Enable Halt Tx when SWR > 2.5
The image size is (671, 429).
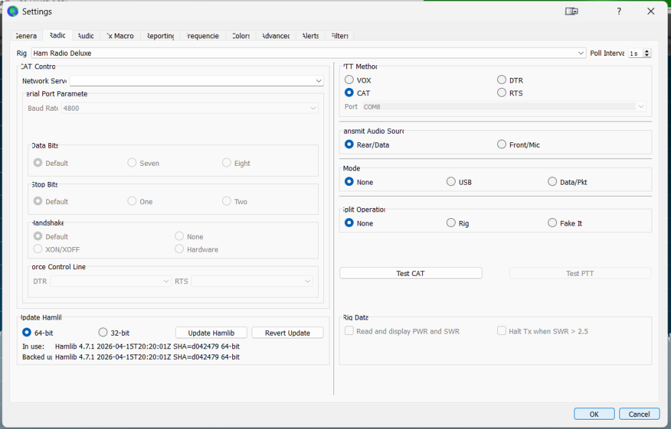543,331
